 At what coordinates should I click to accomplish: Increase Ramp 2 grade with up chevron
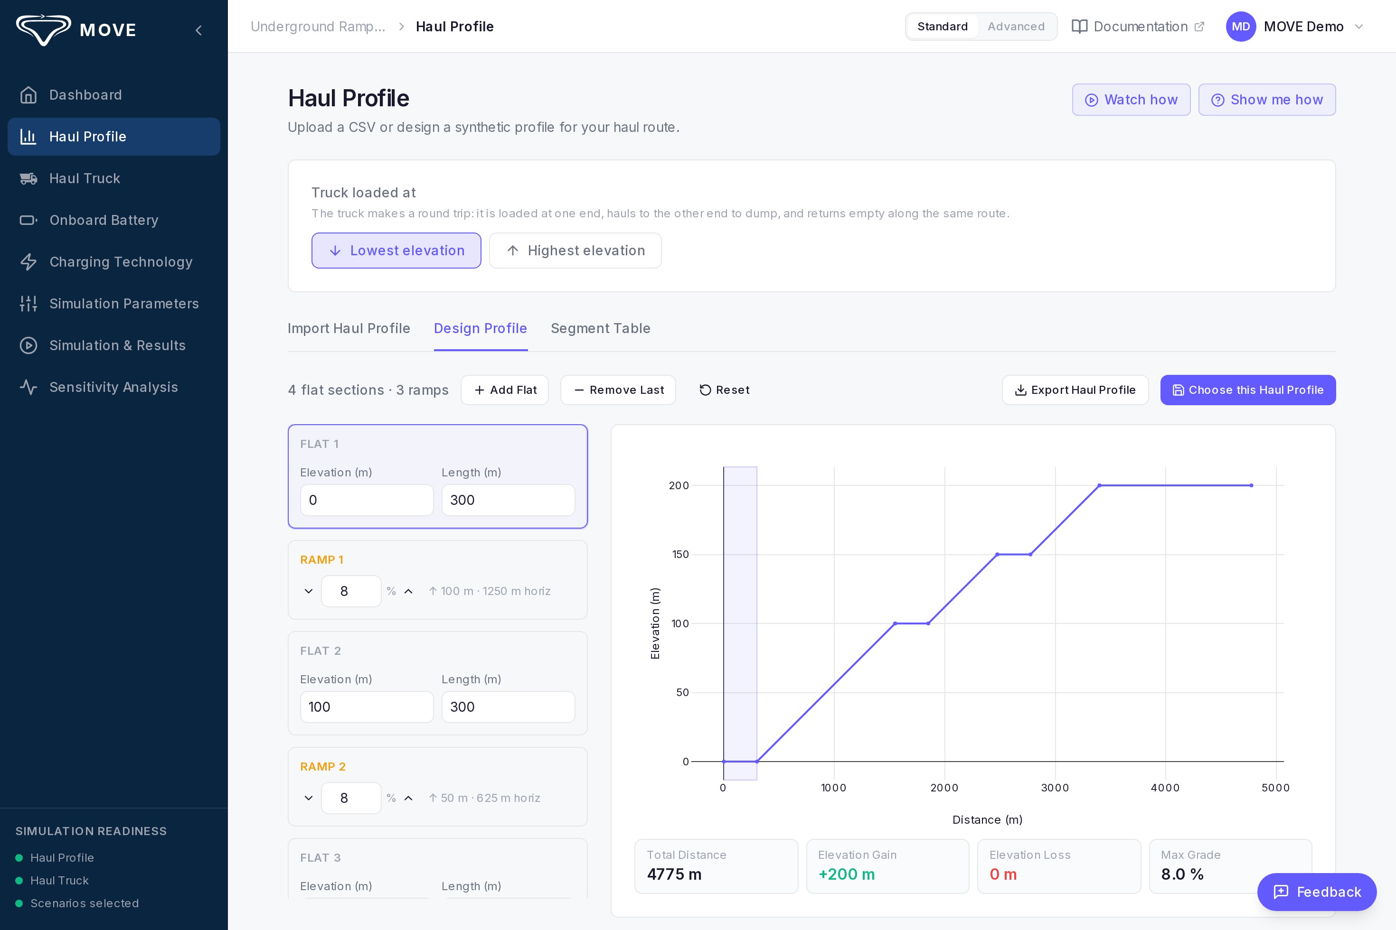(408, 798)
